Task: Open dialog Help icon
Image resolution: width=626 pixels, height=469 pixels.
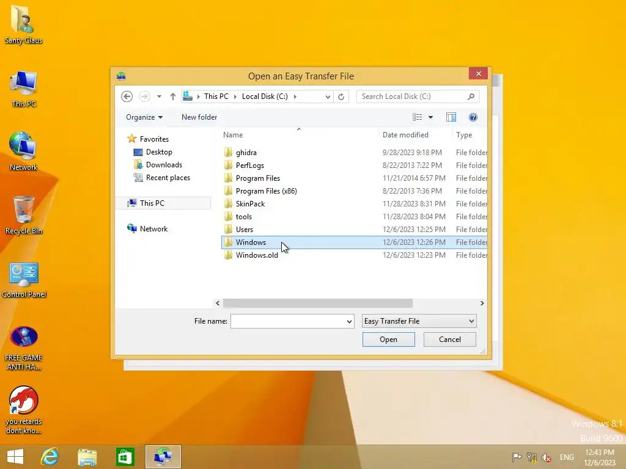Action: click(473, 117)
